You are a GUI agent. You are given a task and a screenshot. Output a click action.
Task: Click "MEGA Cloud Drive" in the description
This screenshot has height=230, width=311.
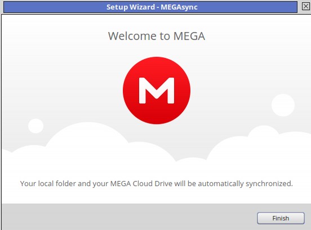tap(141, 184)
